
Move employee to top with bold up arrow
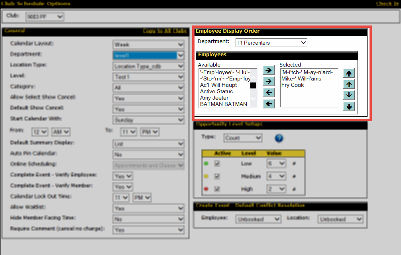pyautogui.click(x=349, y=73)
